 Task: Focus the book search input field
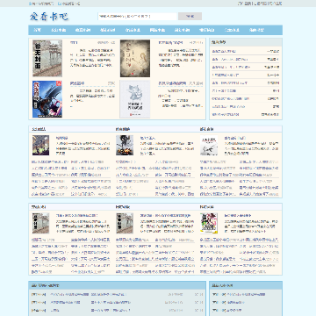tap(138, 17)
